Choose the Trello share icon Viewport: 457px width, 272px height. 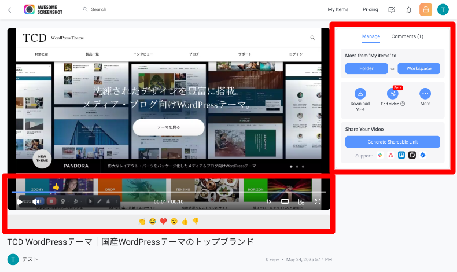(401, 155)
